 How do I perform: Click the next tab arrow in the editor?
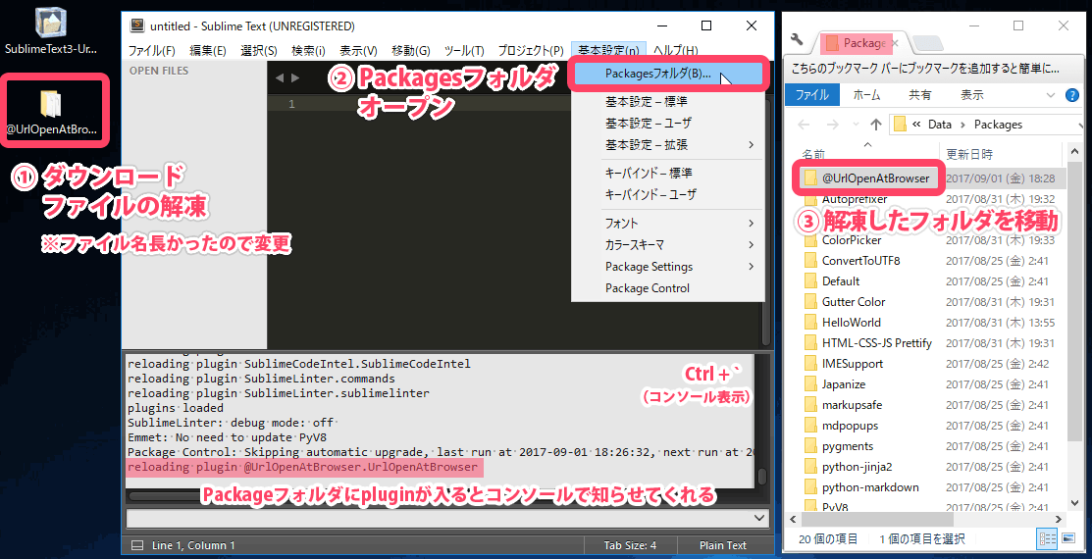pos(295,78)
